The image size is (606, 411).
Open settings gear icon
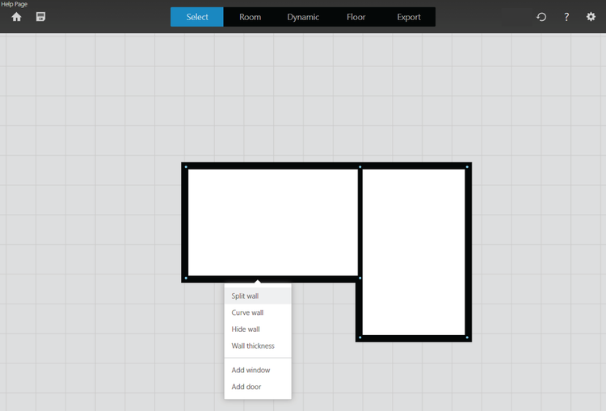click(x=591, y=17)
